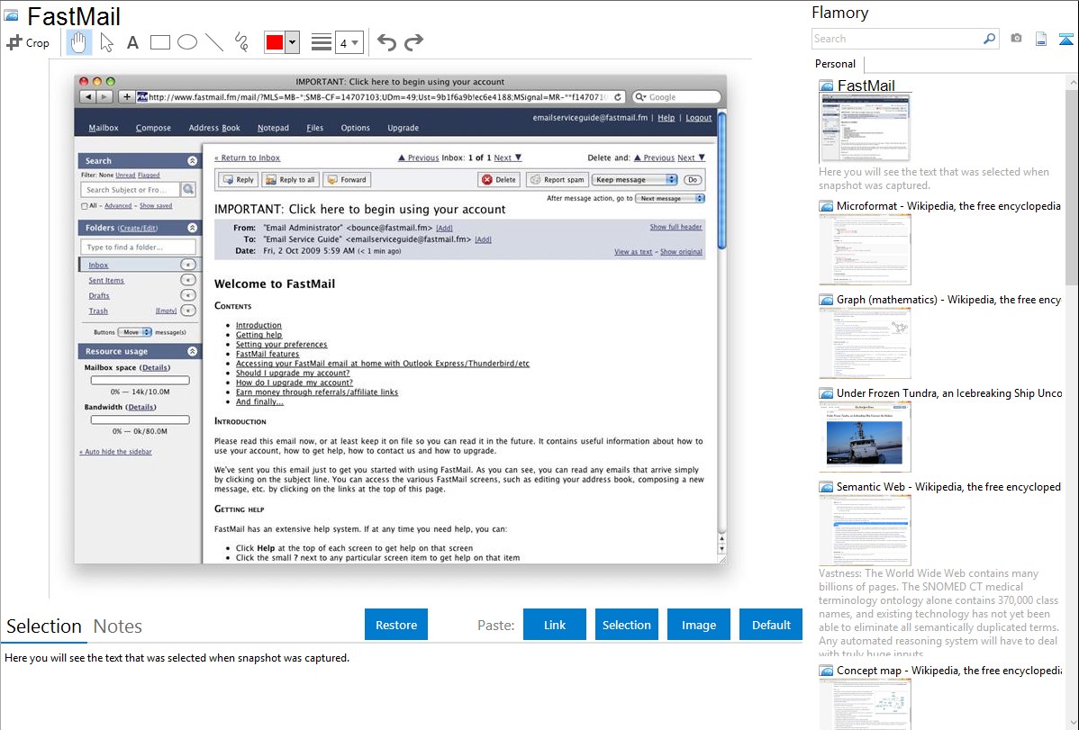Click Return to Inbox link in snapshot
Screen dimensions: 1079x730
click(x=247, y=158)
